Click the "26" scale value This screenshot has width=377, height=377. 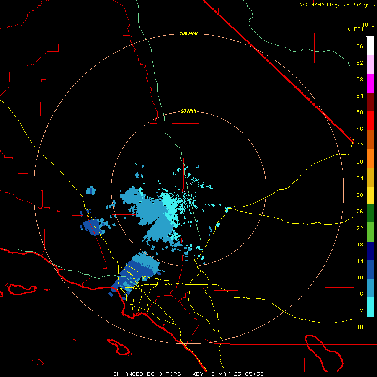tap(360, 212)
